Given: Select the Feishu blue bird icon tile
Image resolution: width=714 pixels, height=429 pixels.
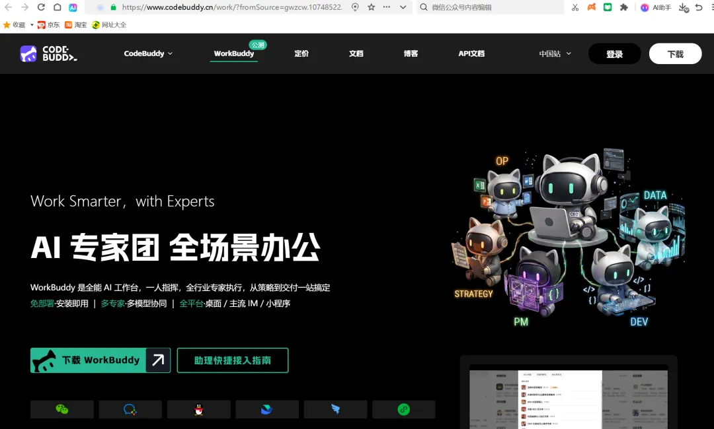Looking at the screenshot, I should (267, 409).
